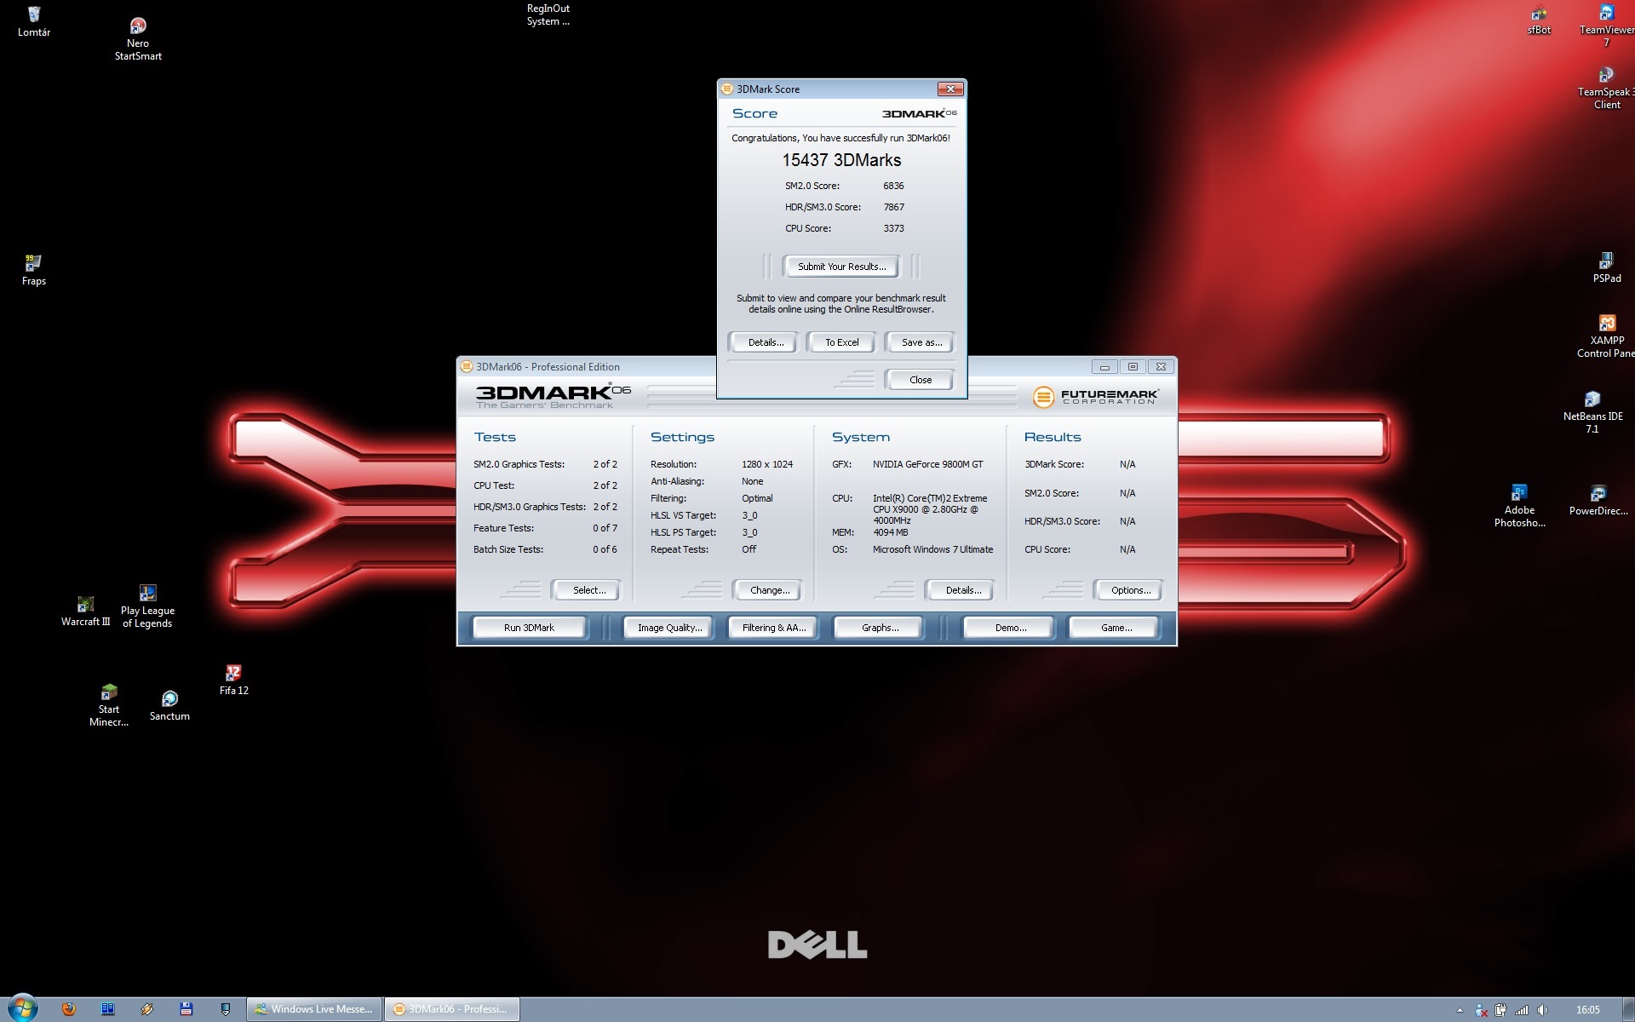Launch Firefox from taskbar quick launch
The height and width of the screenshot is (1022, 1635).
(69, 1009)
